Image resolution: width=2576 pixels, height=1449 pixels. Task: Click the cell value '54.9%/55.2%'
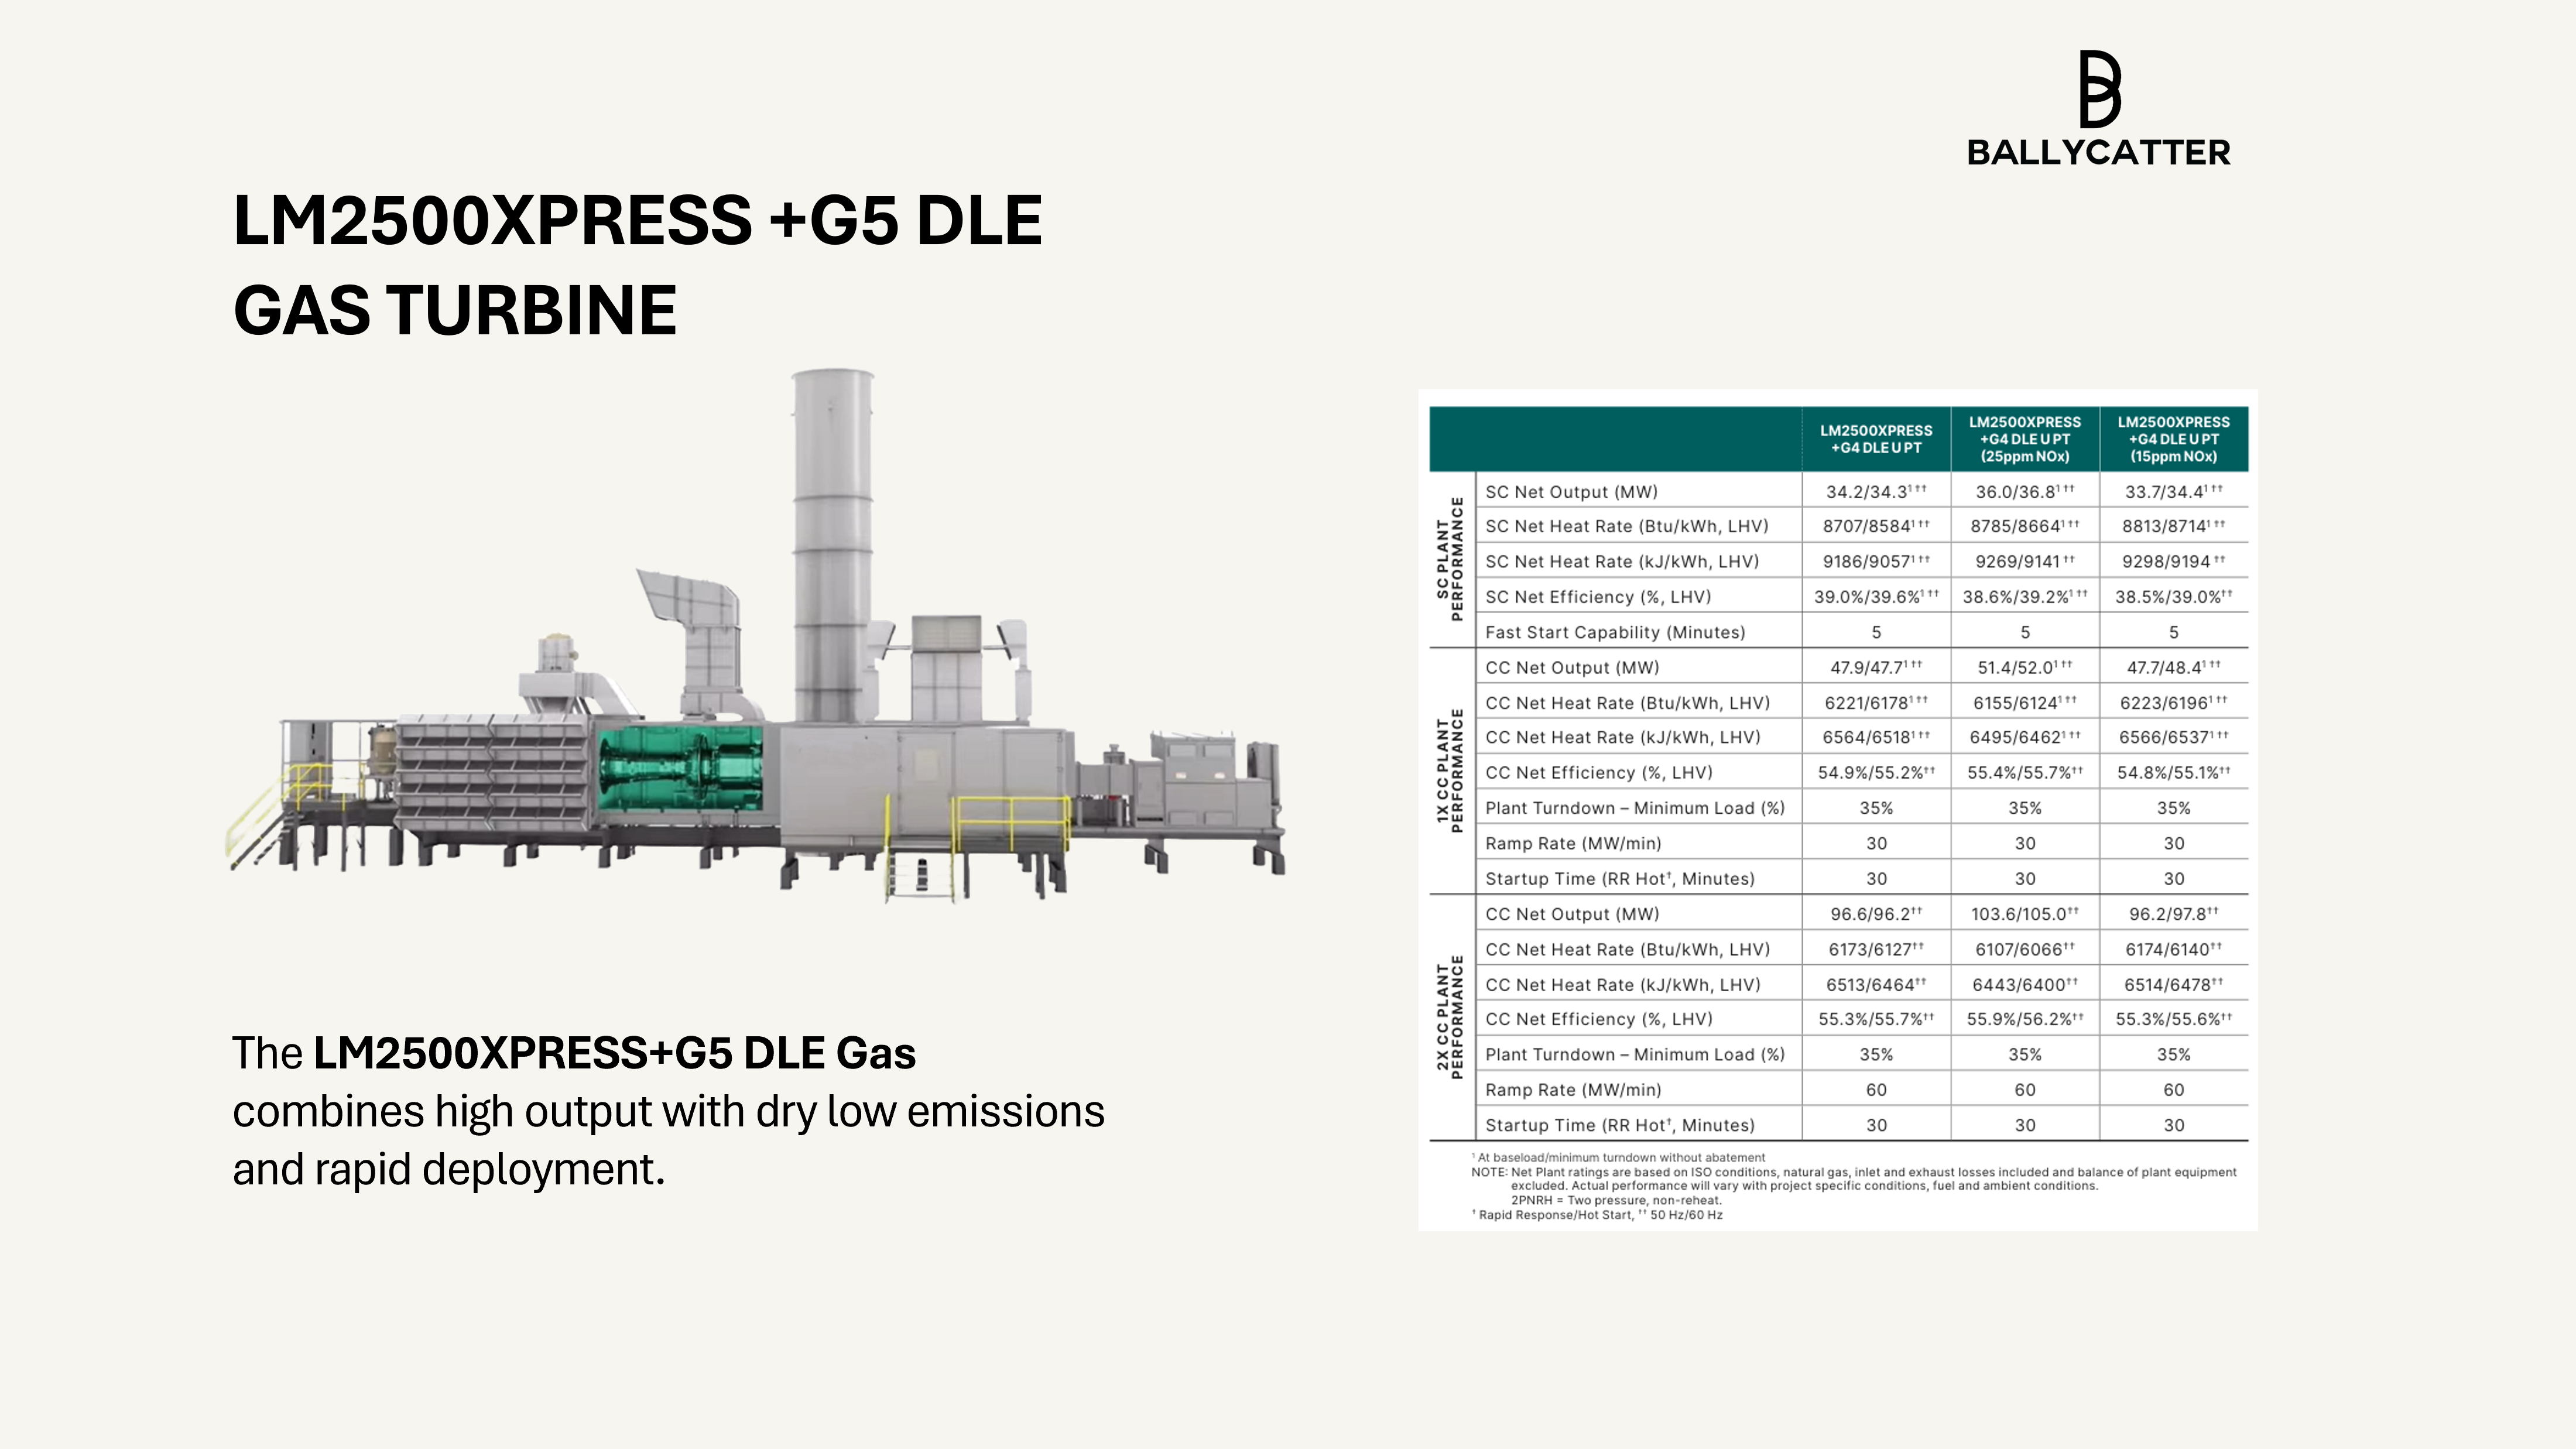point(1876,773)
